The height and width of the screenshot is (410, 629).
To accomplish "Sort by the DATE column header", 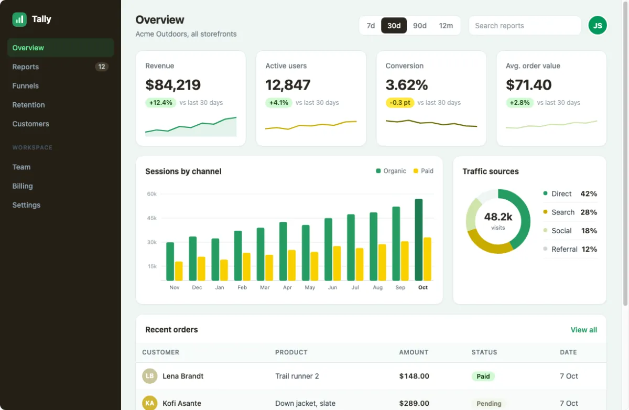I will pos(568,352).
